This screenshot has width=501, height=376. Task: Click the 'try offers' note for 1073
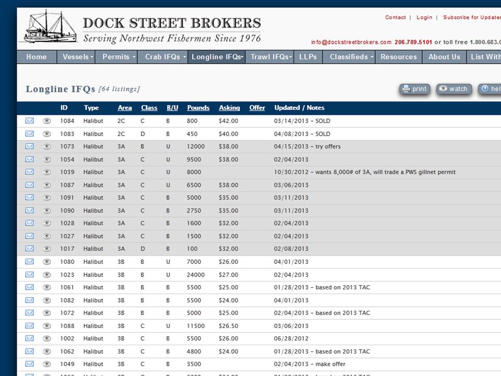[328, 146]
